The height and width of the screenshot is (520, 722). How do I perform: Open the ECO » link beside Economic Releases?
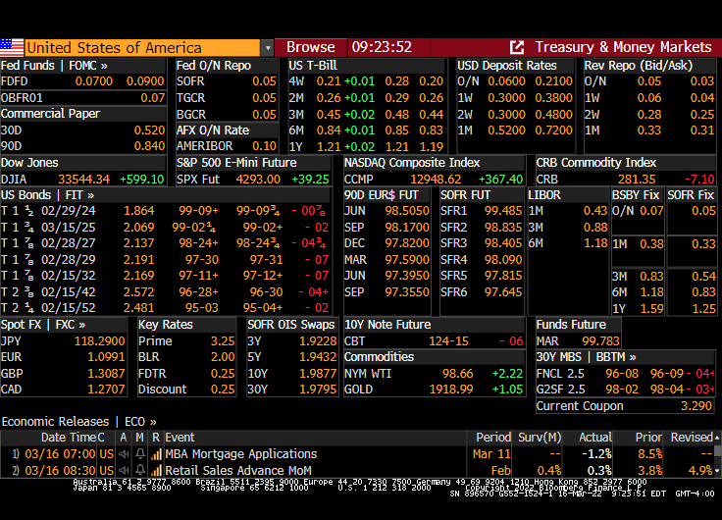click(x=140, y=422)
